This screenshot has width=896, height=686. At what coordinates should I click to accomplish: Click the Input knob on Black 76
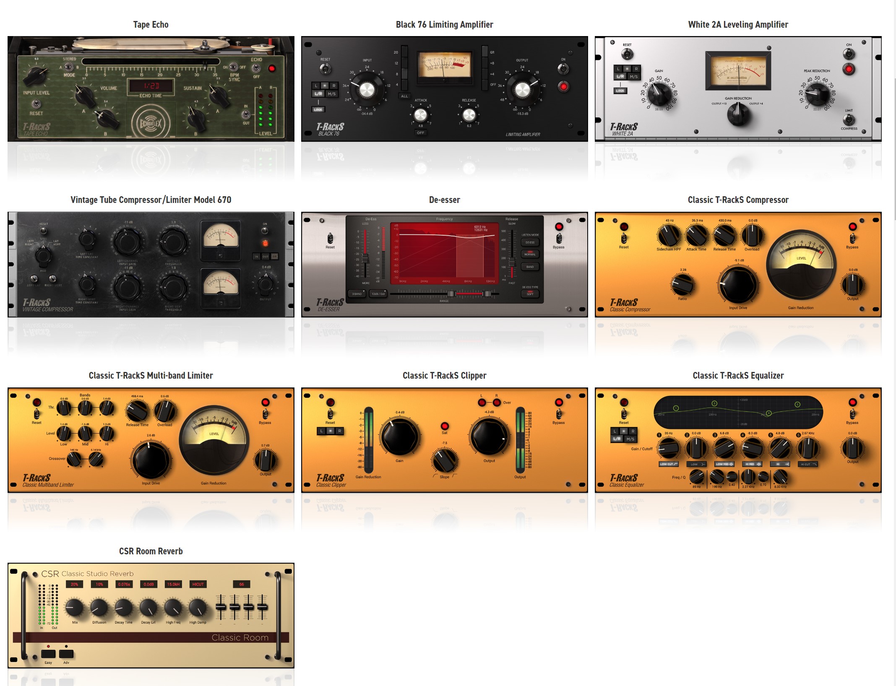click(367, 89)
